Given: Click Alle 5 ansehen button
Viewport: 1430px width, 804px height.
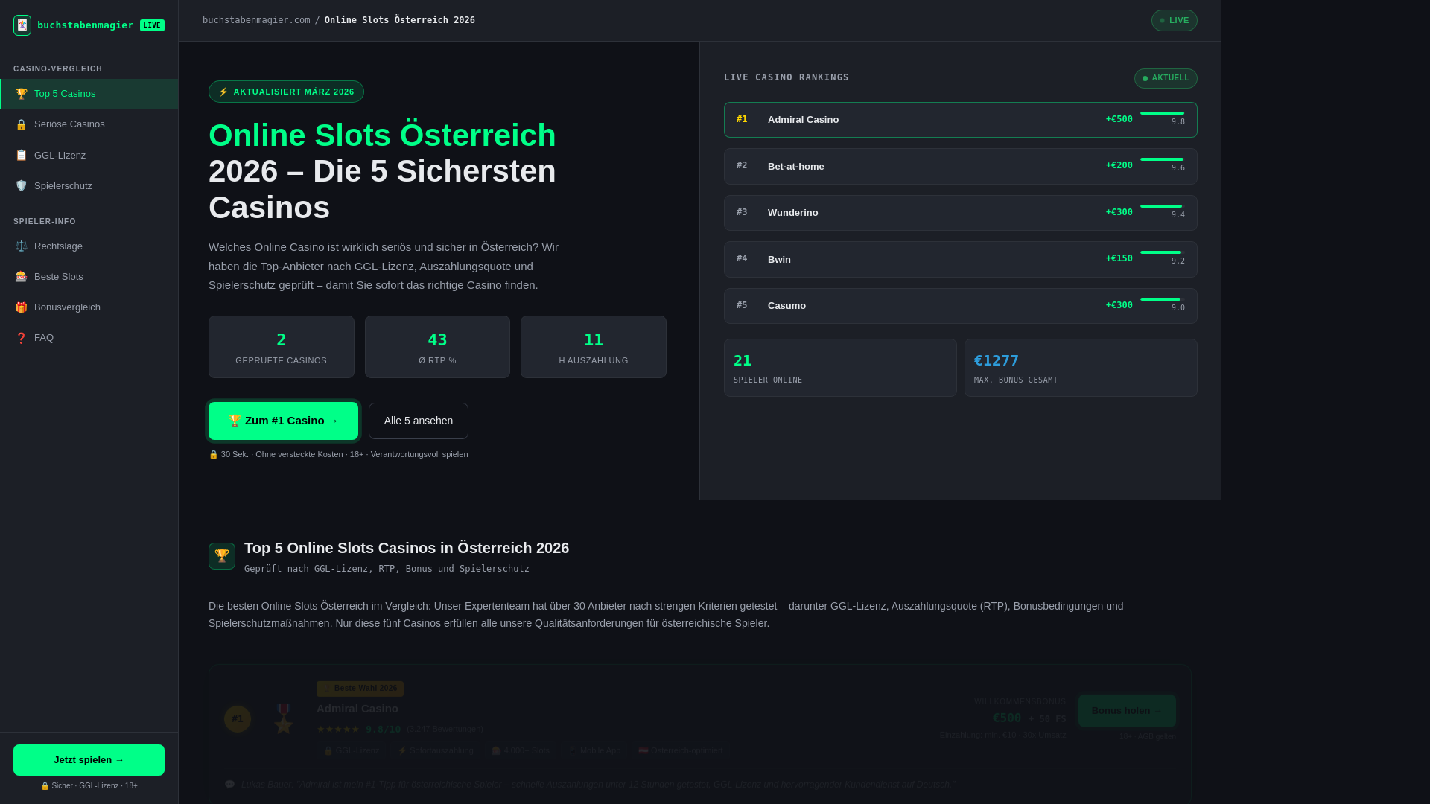Looking at the screenshot, I should [419, 421].
